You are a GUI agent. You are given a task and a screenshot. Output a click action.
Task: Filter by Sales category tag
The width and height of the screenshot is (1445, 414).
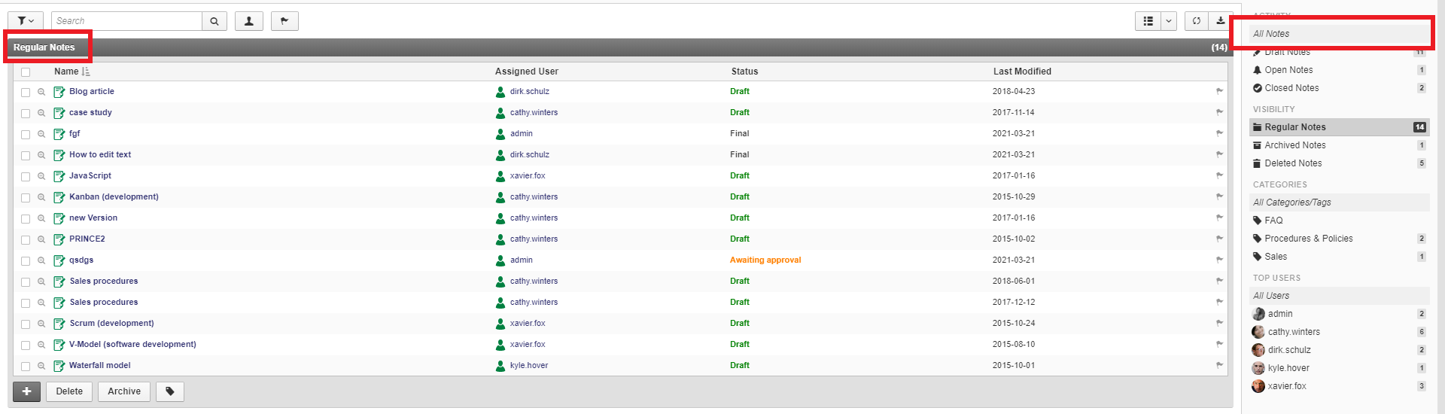pyautogui.click(x=1340, y=257)
